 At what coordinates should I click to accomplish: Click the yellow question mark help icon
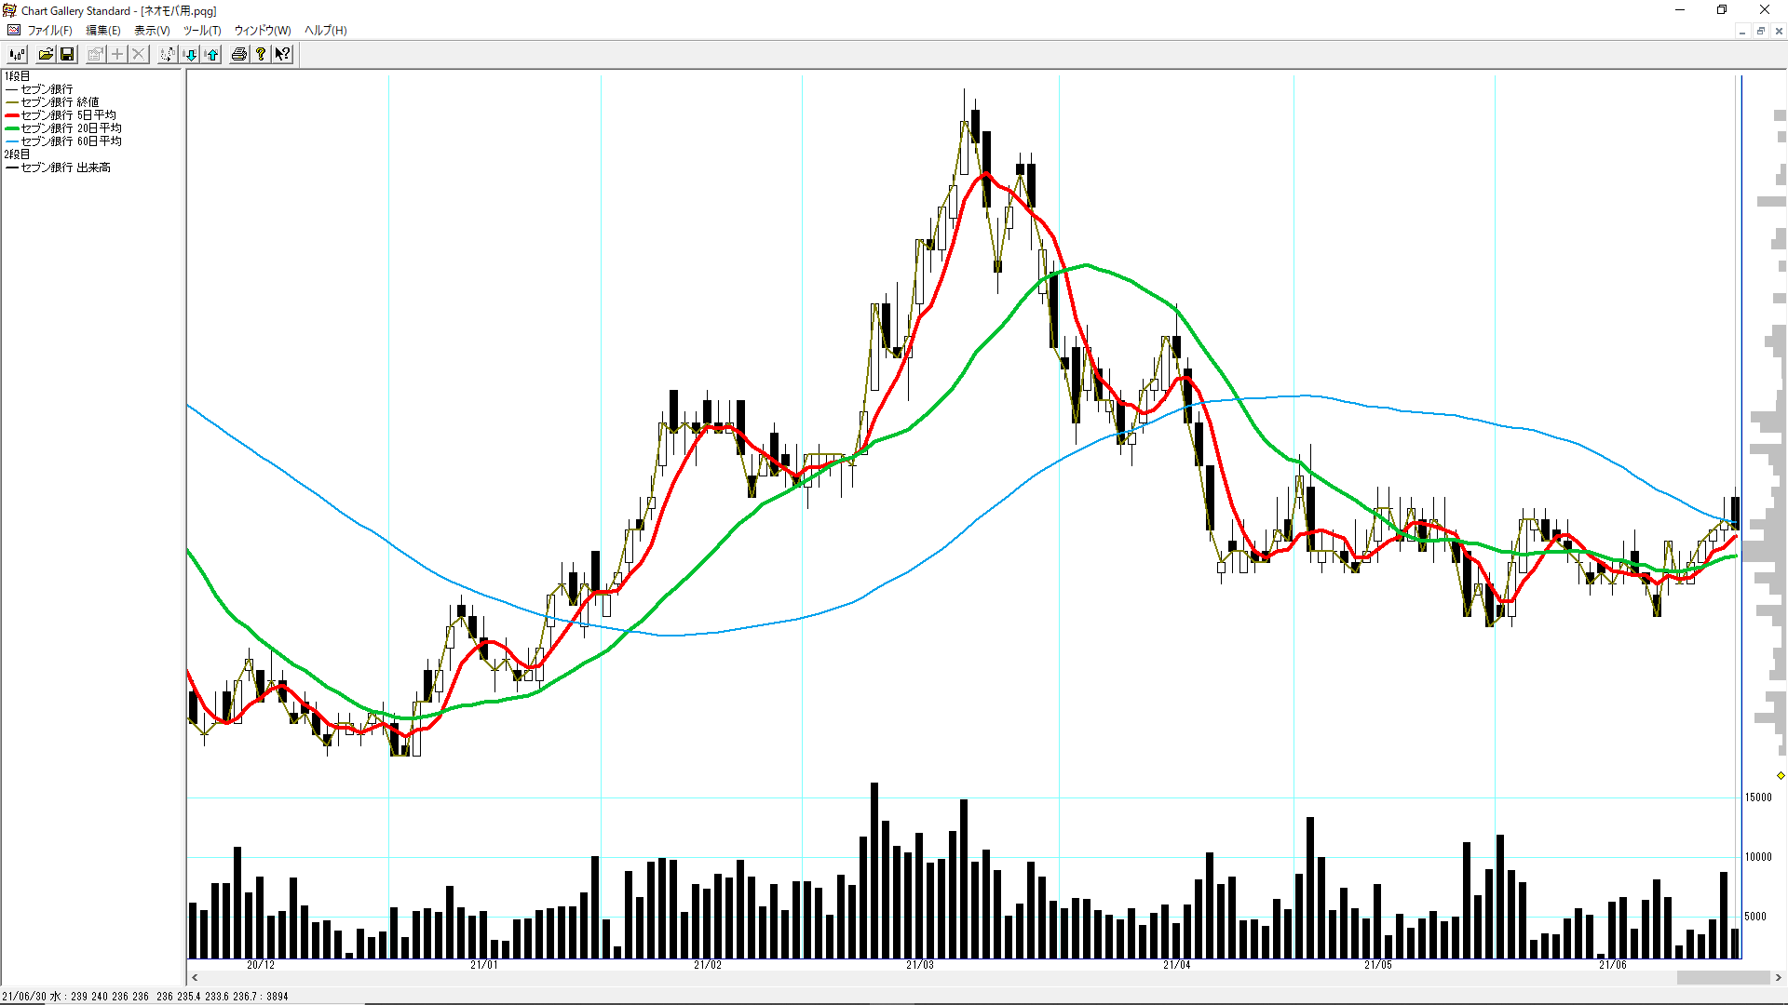pos(261,54)
